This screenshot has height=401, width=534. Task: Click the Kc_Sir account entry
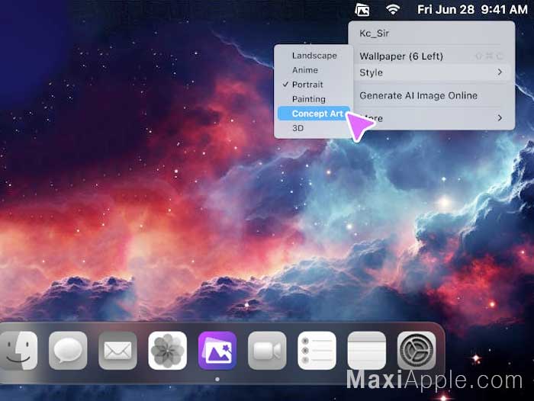(432, 34)
